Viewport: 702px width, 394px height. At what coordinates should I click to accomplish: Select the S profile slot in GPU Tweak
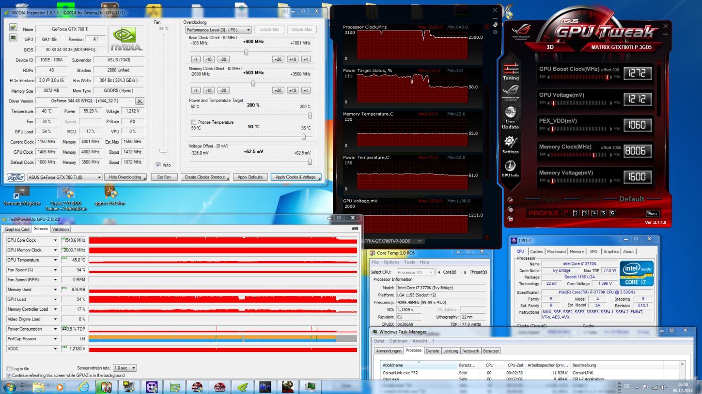tap(604, 213)
